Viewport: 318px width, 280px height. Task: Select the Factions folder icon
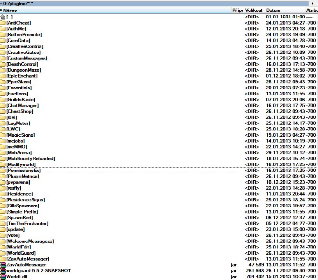3,93
